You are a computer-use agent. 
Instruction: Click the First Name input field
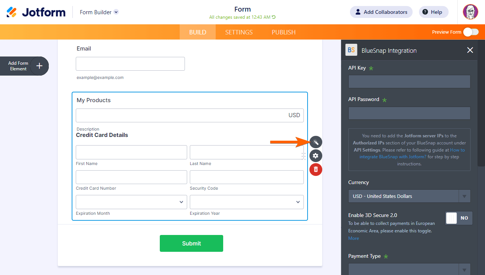pyautogui.click(x=131, y=152)
